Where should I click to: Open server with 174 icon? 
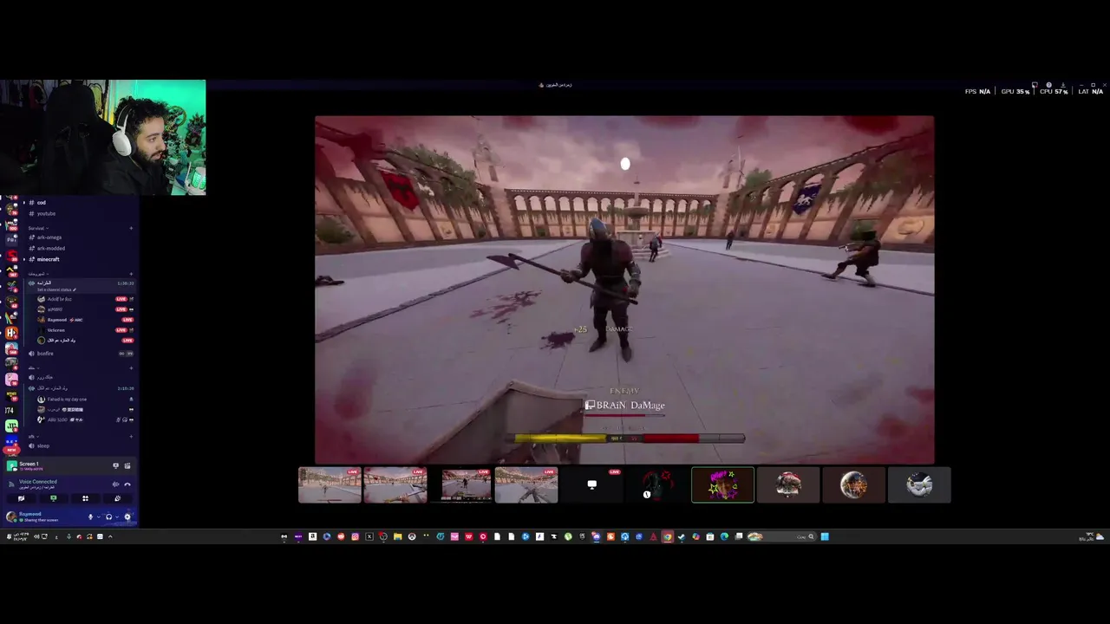coord(10,410)
